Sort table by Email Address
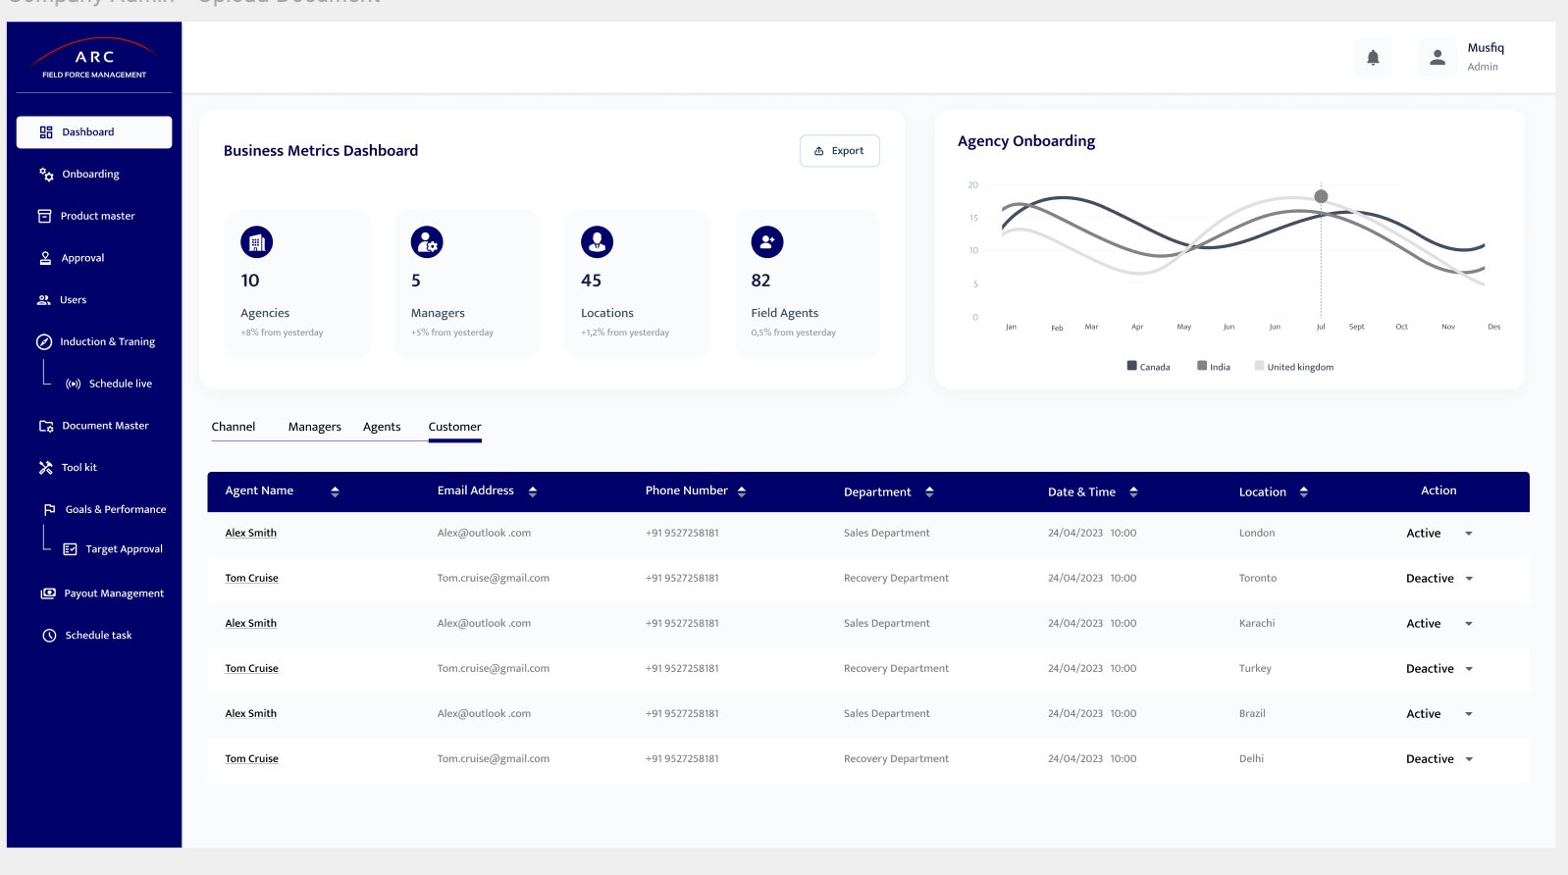The width and height of the screenshot is (1568, 875). coord(533,491)
